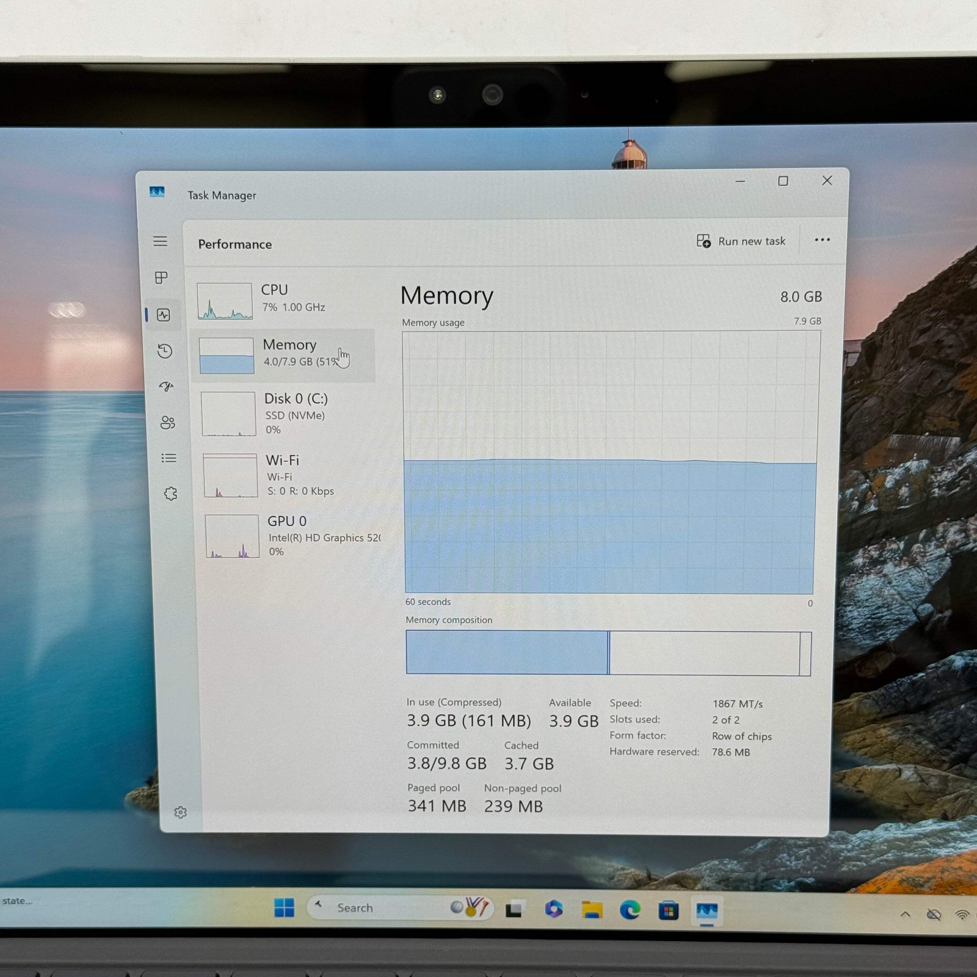The width and height of the screenshot is (977, 977).
Task: Click the Task Manager title bar icon
Action: [x=157, y=192]
